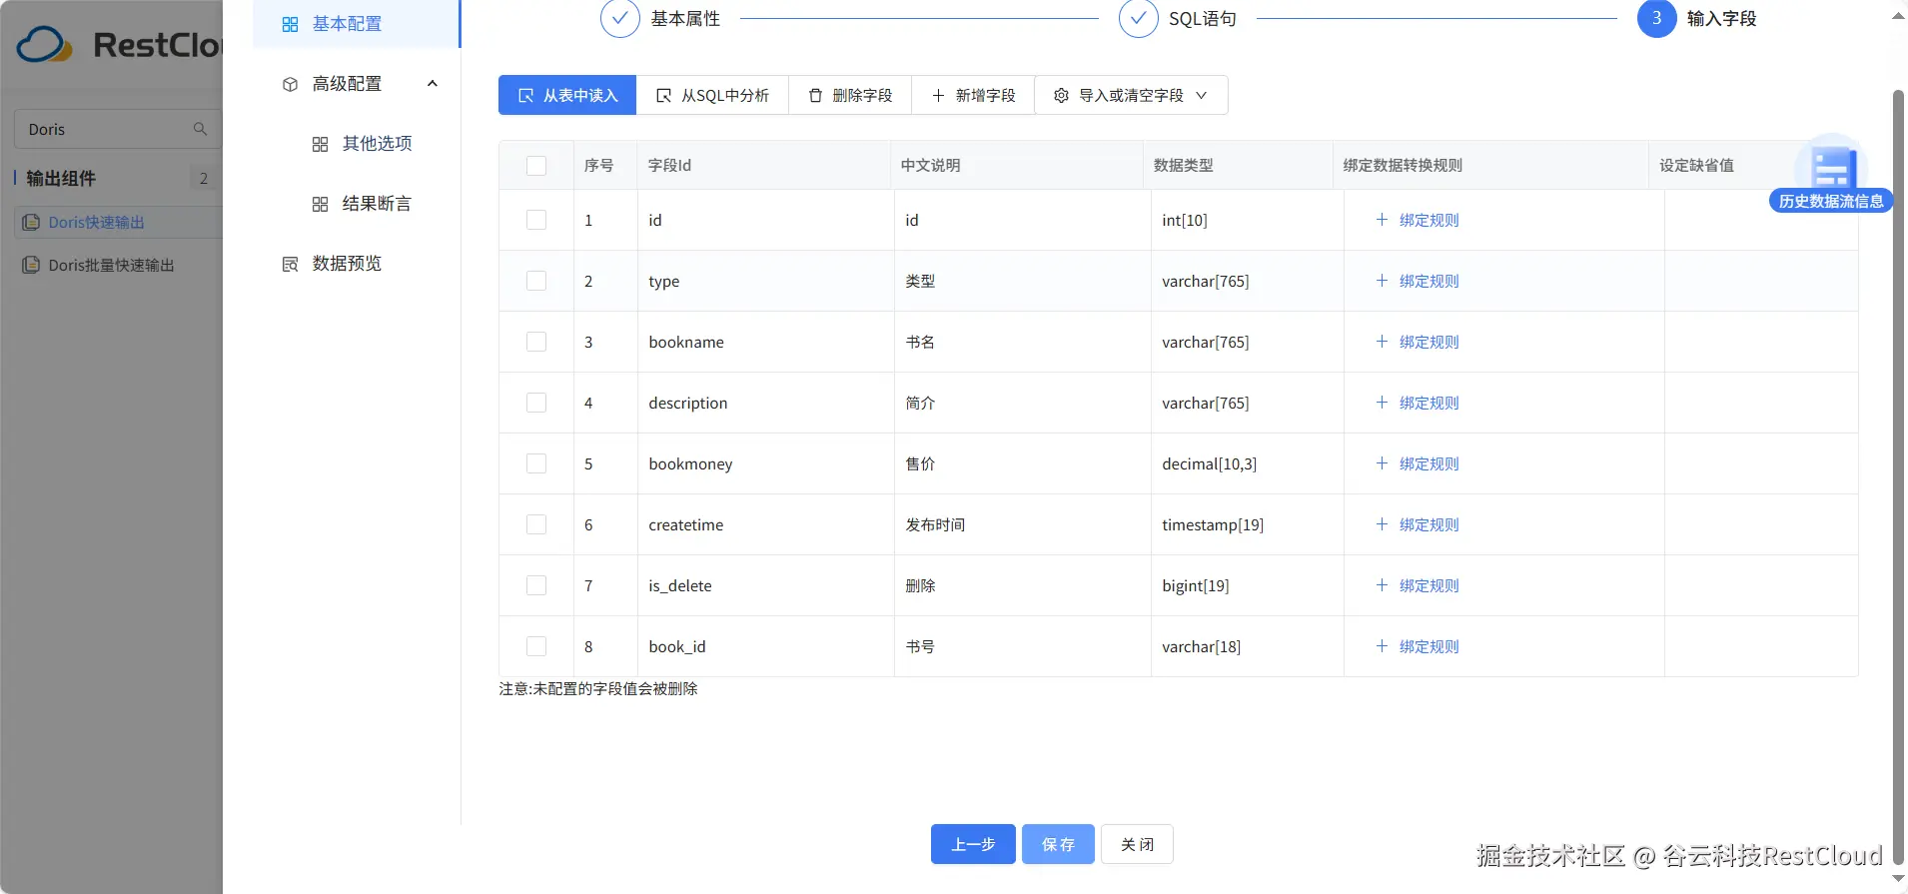Click the 基本属性 step checkmark icon
The height and width of the screenshot is (894, 1908).
pyautogui.click(x=619, y=18)
